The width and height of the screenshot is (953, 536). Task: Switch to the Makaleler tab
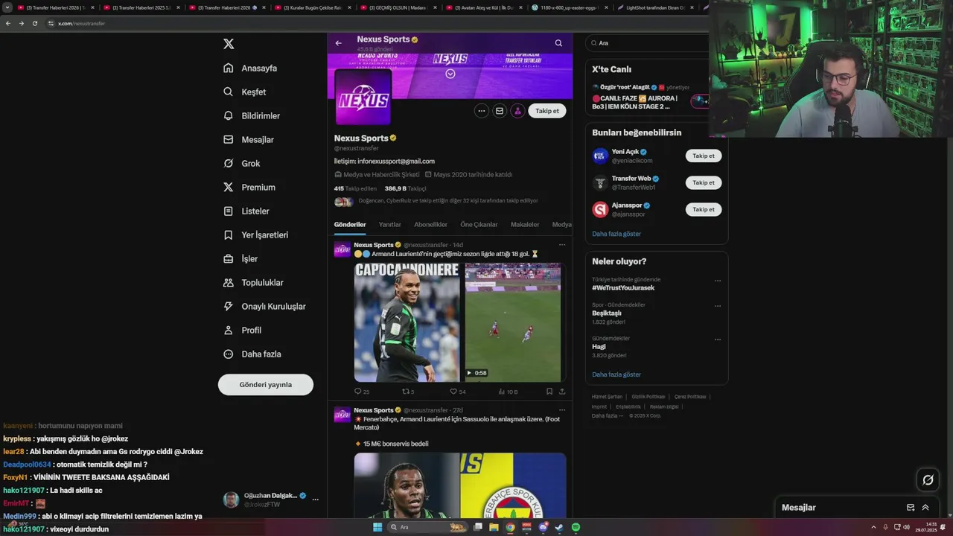525,225
